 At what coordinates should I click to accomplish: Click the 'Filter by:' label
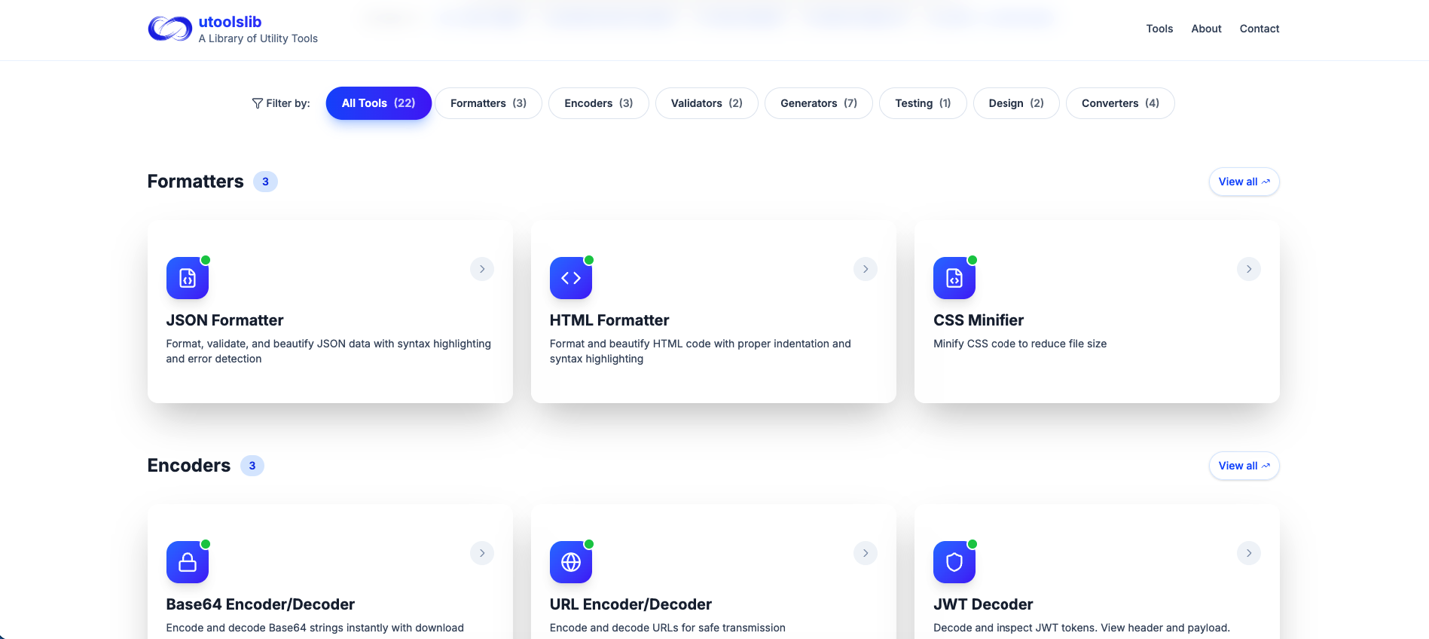click(x=288, y=103)
